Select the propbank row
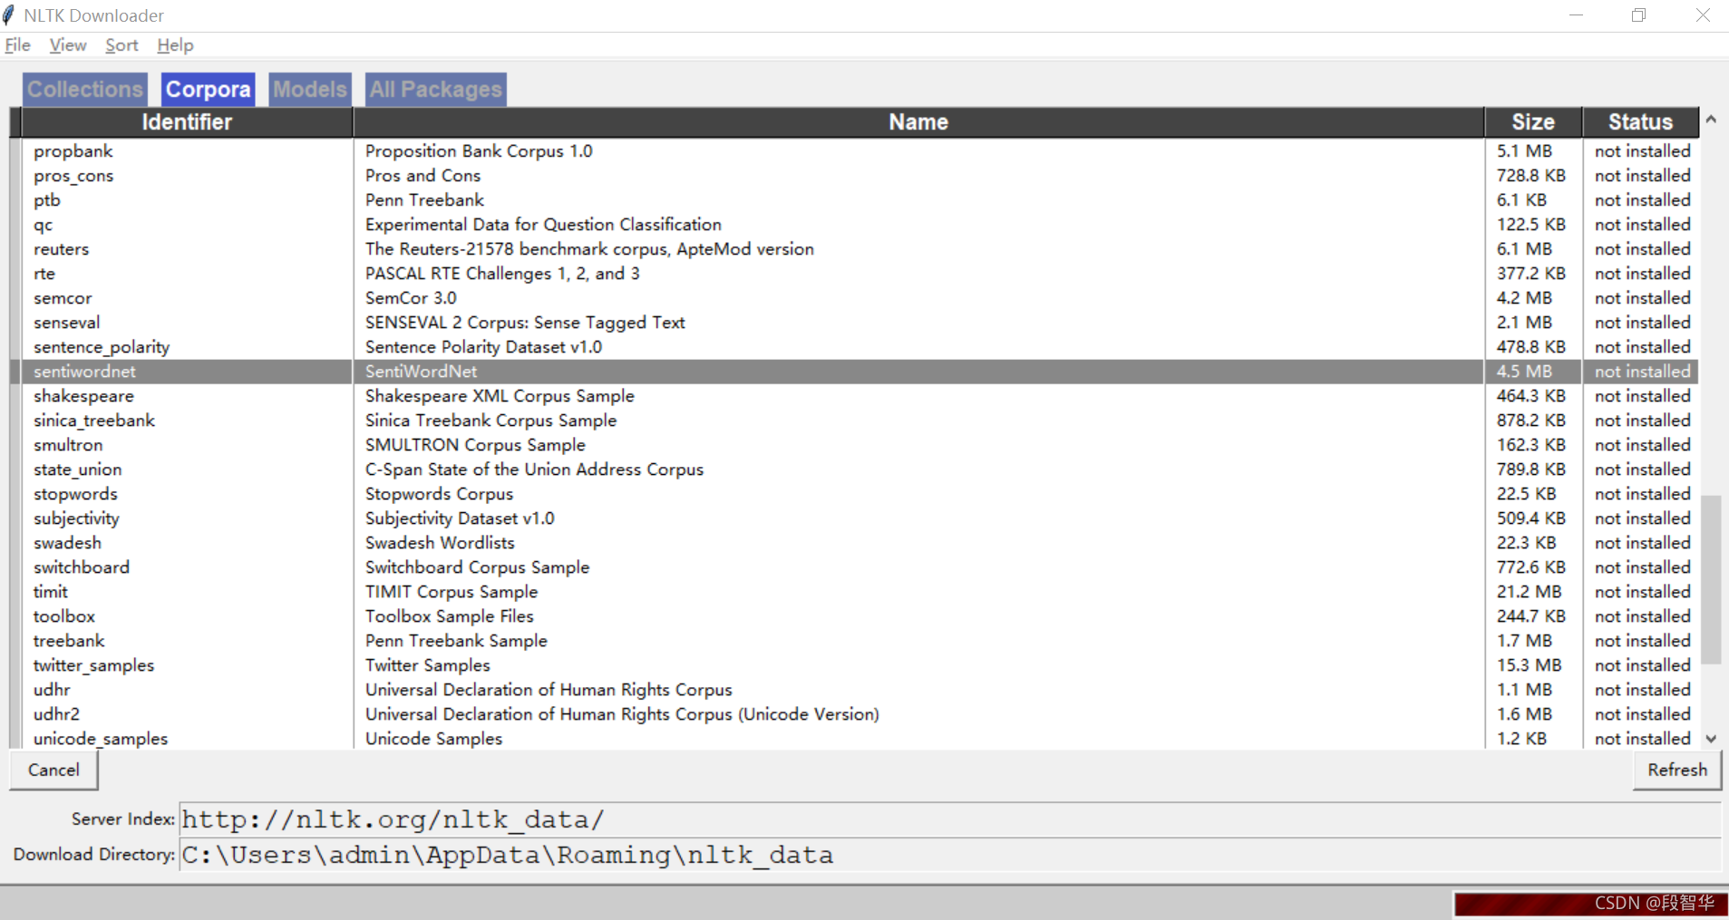The image size is (1729, 920). tap(856, 151)
